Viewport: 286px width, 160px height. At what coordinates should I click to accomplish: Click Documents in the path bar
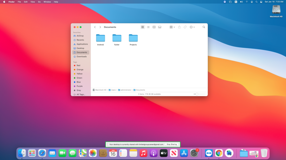139,90
